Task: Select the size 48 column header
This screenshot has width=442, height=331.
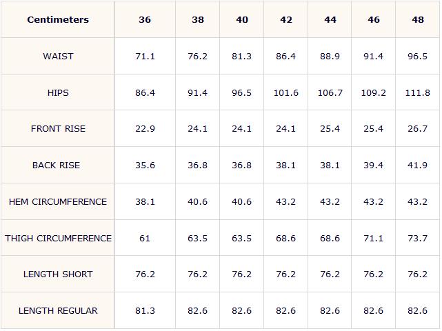Action: [418, 19]
